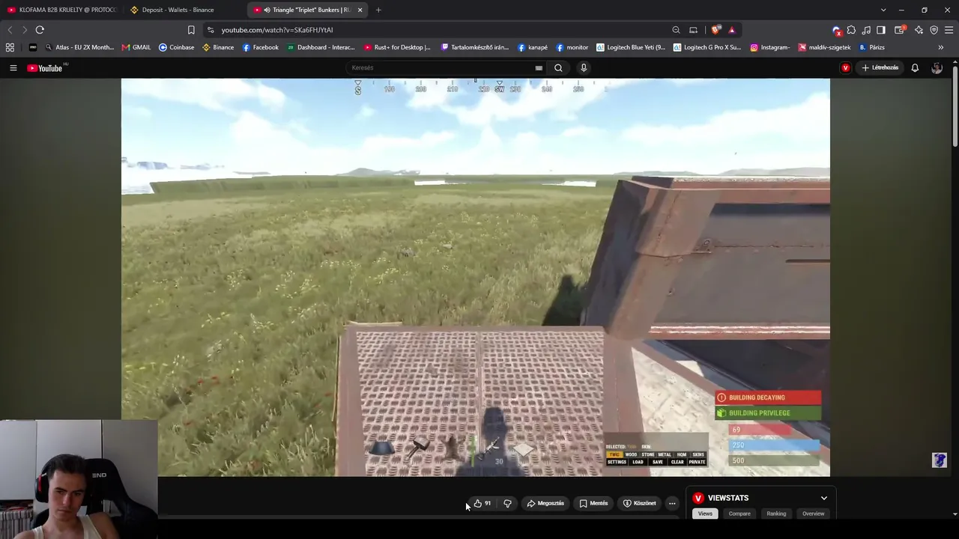Select the Compare tab in ViewStats
Screen dimensions: 959x539
[x=739, y=514]
